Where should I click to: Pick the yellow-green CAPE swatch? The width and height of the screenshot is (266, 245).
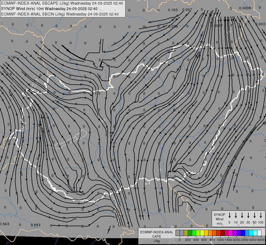coord(198,233)
